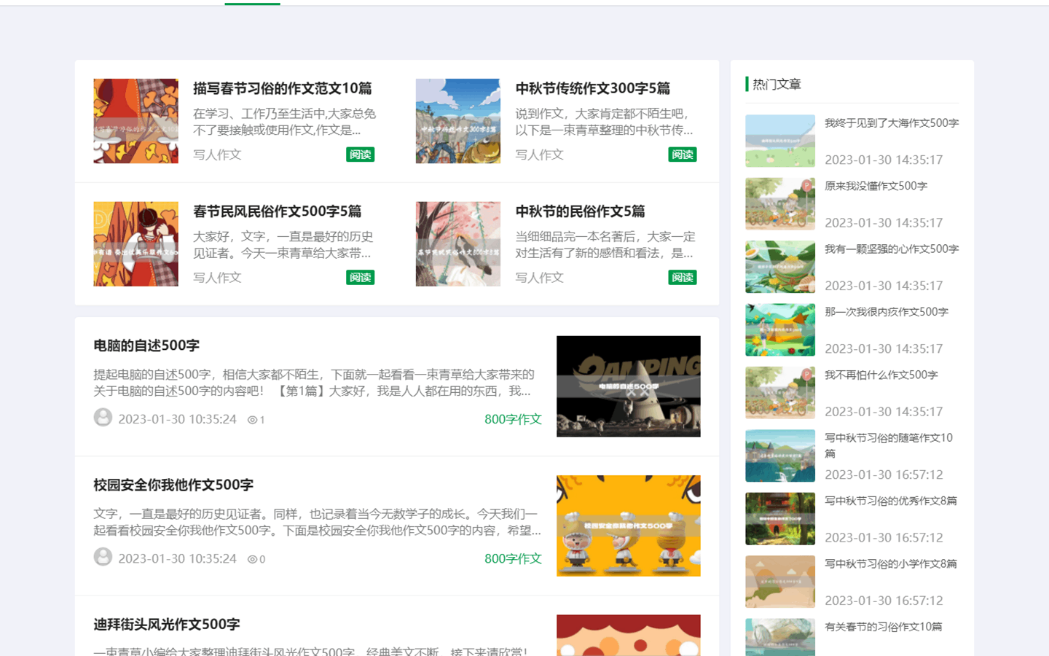1049x656 pixels.
Task: Open hot article 我终于见到了大海作文500字
Action: [x=892, y=123]
